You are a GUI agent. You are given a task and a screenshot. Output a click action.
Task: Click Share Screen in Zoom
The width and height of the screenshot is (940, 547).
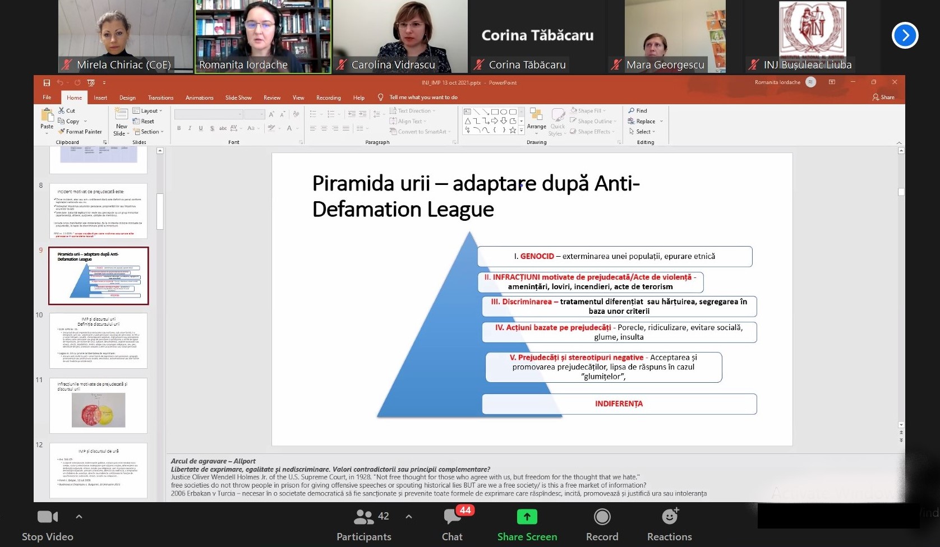[x=527, y=525]
